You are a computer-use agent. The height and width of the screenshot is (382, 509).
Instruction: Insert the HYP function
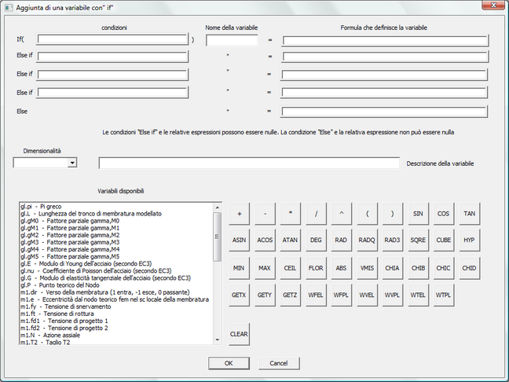(469, 241)
